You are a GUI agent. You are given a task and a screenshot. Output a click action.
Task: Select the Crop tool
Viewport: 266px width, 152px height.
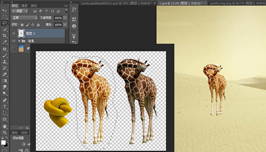click(x=5, y=36)
